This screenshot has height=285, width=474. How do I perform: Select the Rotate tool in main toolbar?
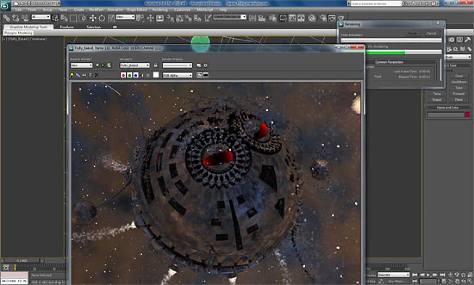pyautogui.click(x=102, y=18)
